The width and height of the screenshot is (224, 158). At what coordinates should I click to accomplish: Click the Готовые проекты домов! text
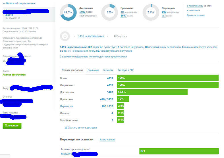(x=75, y=149)
